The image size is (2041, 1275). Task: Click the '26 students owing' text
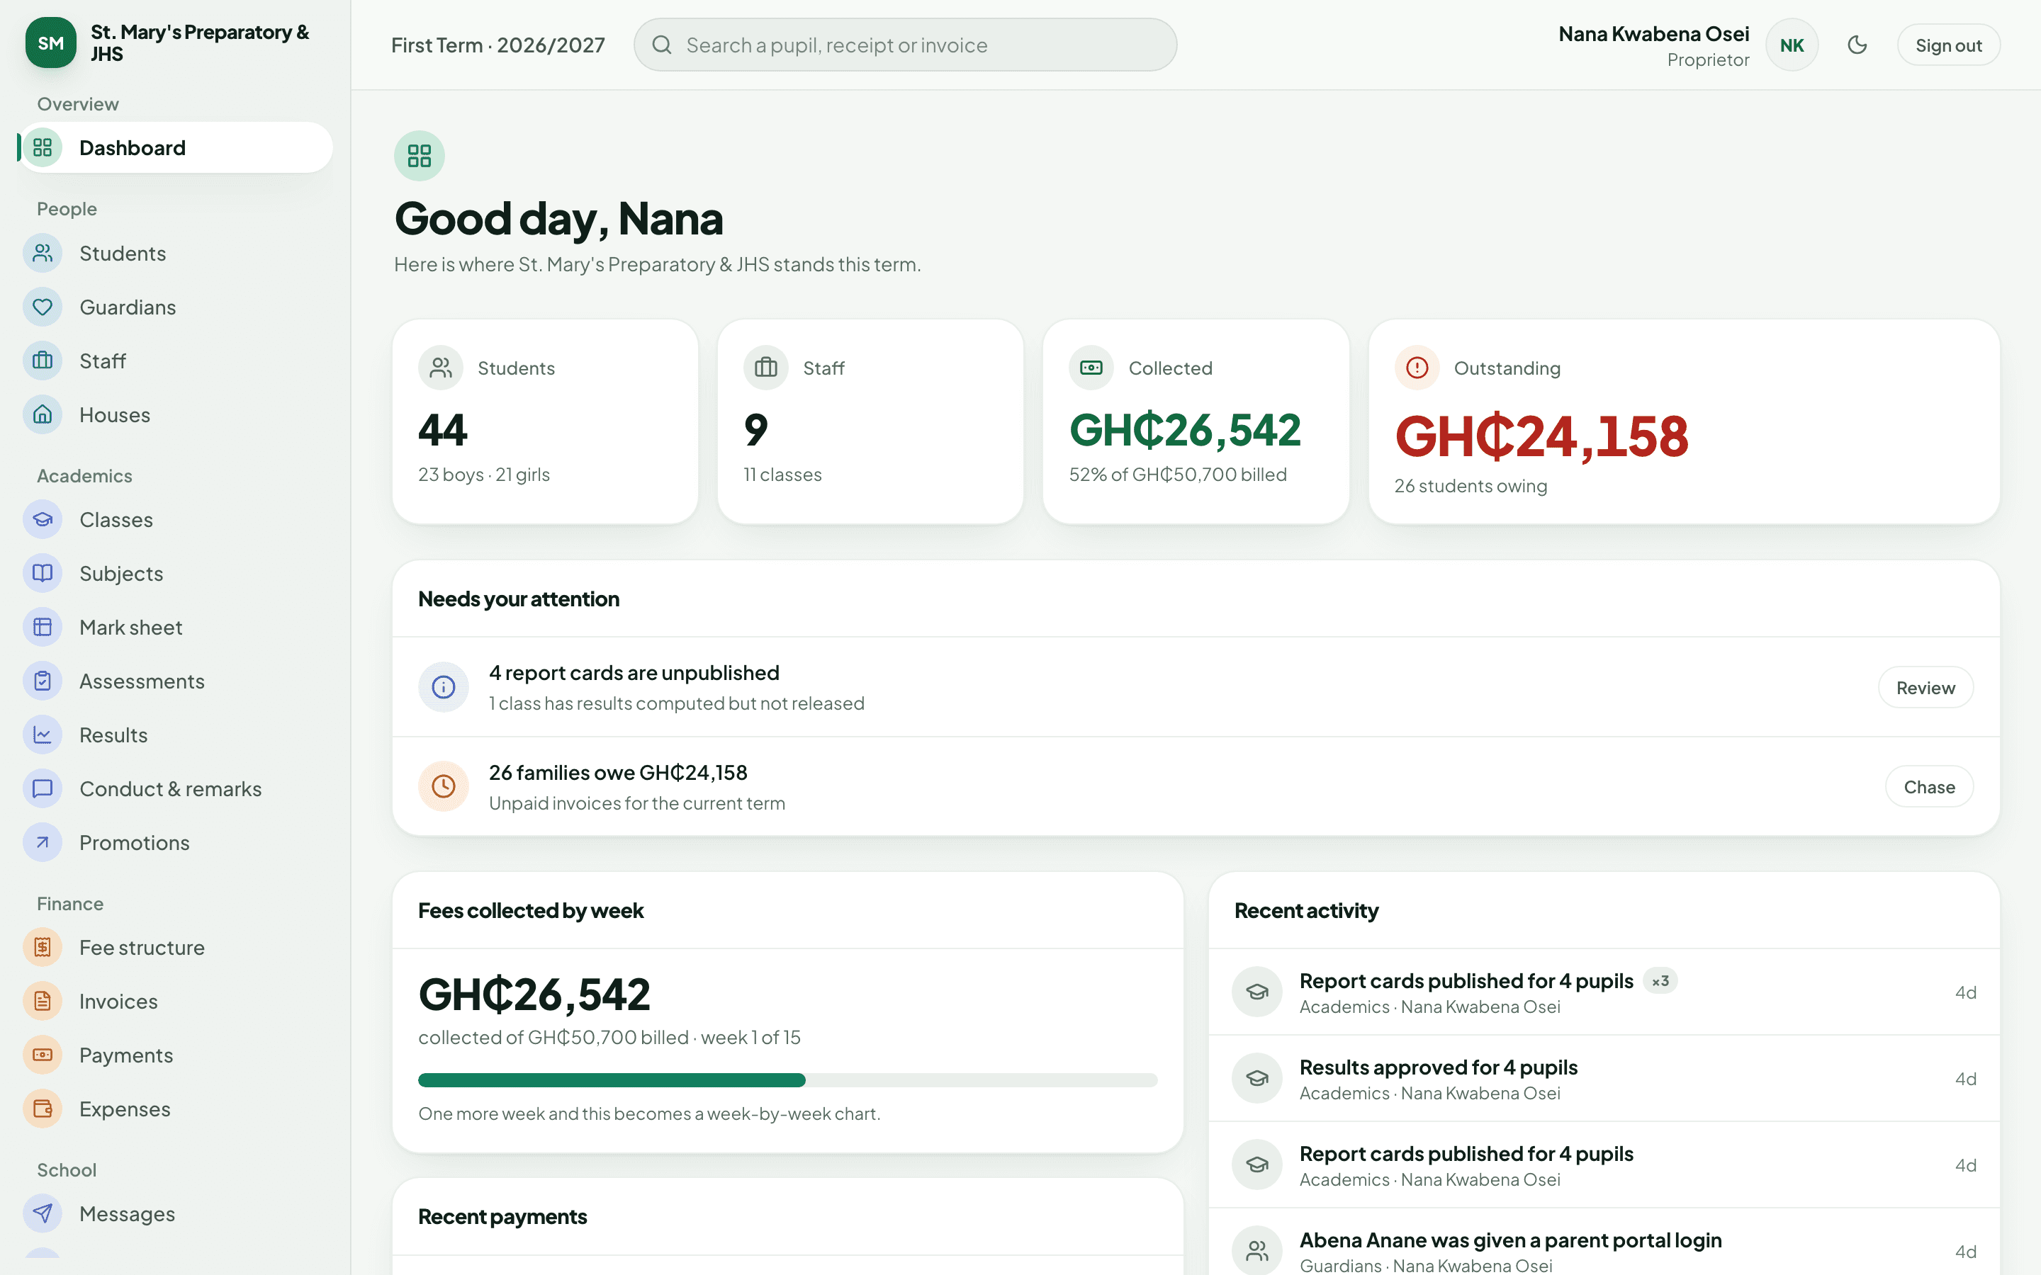click(1470, 486)
